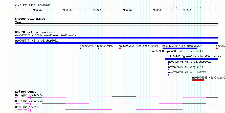Open nsv4120963 (gnomADStructuralVariants) label

[x=193, y=56]
